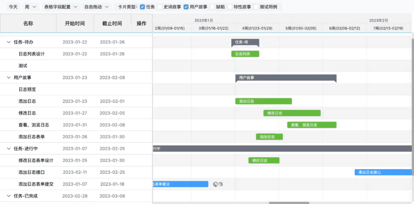Click the blue 添加日志接口 Gantt bar

[x=383, y=172]
